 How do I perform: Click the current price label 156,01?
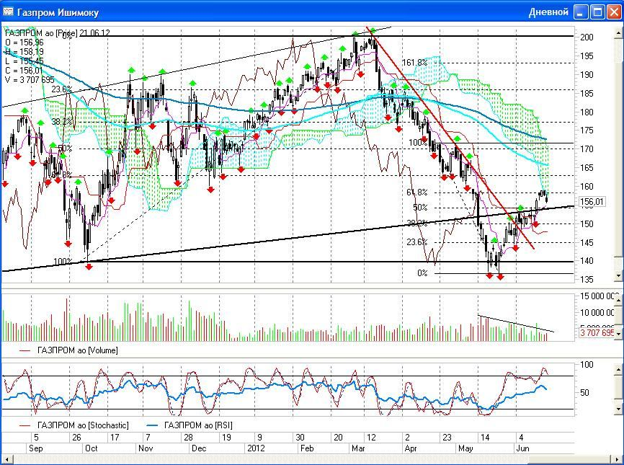click(x=592, y=202)
